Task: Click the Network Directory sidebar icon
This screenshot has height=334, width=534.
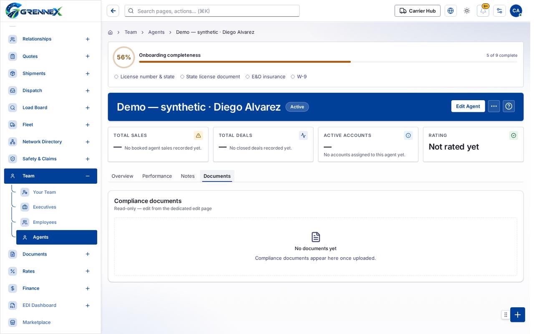Action: click(x=13, y=142)
